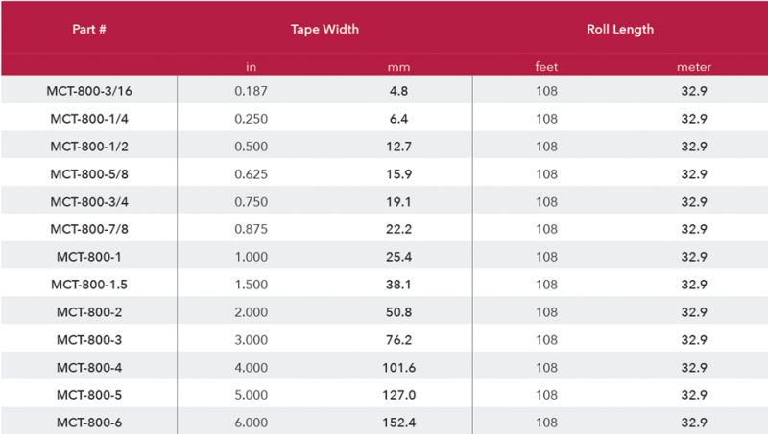Screen dimensions: 768x434
Task: Click part number MCT-800-6
Action: [x=89, y=423]
